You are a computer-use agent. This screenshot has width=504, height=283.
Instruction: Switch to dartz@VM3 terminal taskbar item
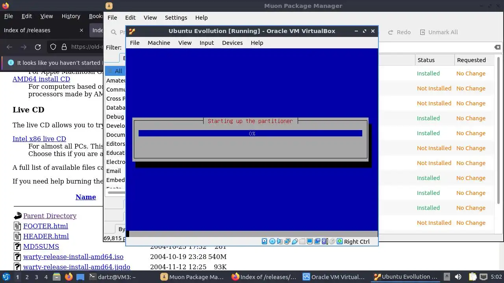122,277
